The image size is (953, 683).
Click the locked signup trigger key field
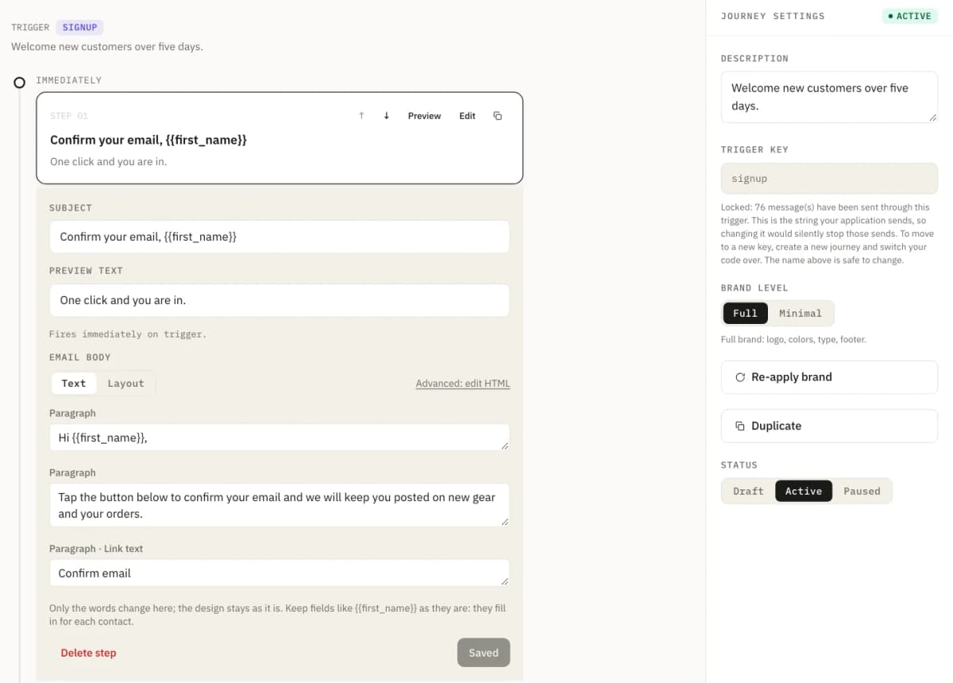[x=829, y=179]
